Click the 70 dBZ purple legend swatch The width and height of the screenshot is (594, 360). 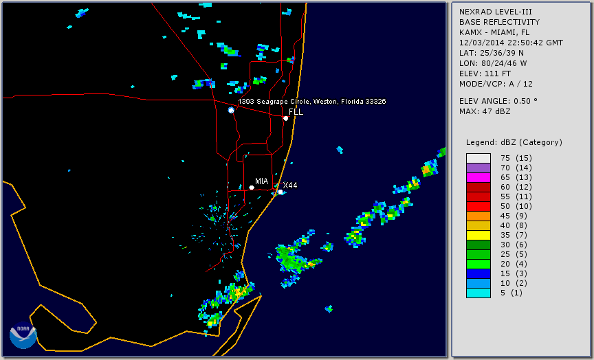(x=478, y=168)
